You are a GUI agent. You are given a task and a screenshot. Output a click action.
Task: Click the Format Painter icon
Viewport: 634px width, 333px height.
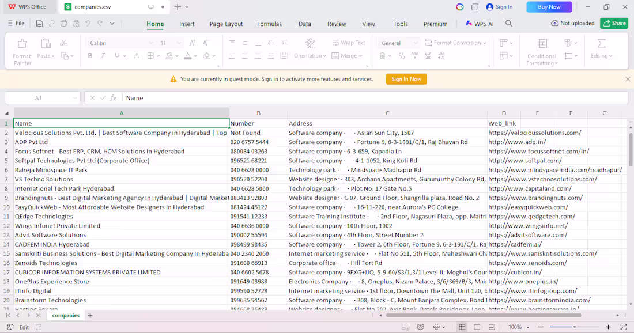pos(22,44)
